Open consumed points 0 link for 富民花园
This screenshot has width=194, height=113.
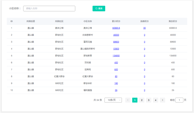pyautogui.click(x=144, y=42)
